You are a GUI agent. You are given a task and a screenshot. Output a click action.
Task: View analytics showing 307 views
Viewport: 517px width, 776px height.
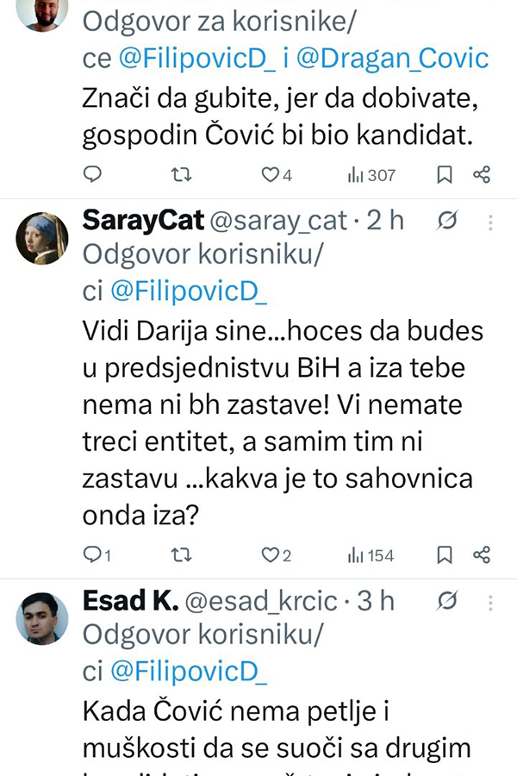371,175
